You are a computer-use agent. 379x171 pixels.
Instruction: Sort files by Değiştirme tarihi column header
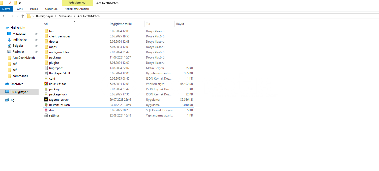pyautogui.click(x=121, y=24)
